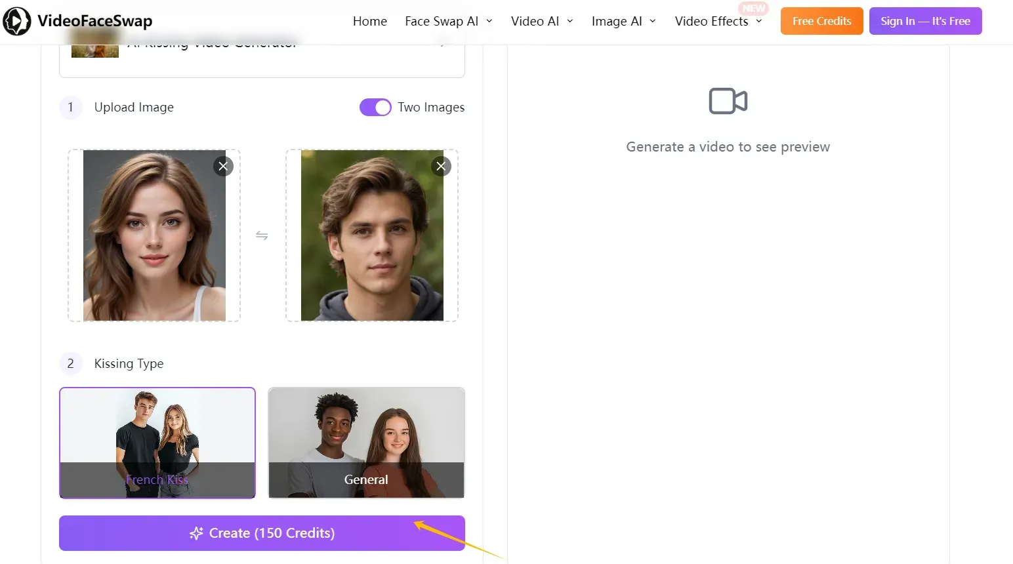
Task: Click the NEW badge above Video Effects
Action: pyautogui.click(x=753, y=9)
